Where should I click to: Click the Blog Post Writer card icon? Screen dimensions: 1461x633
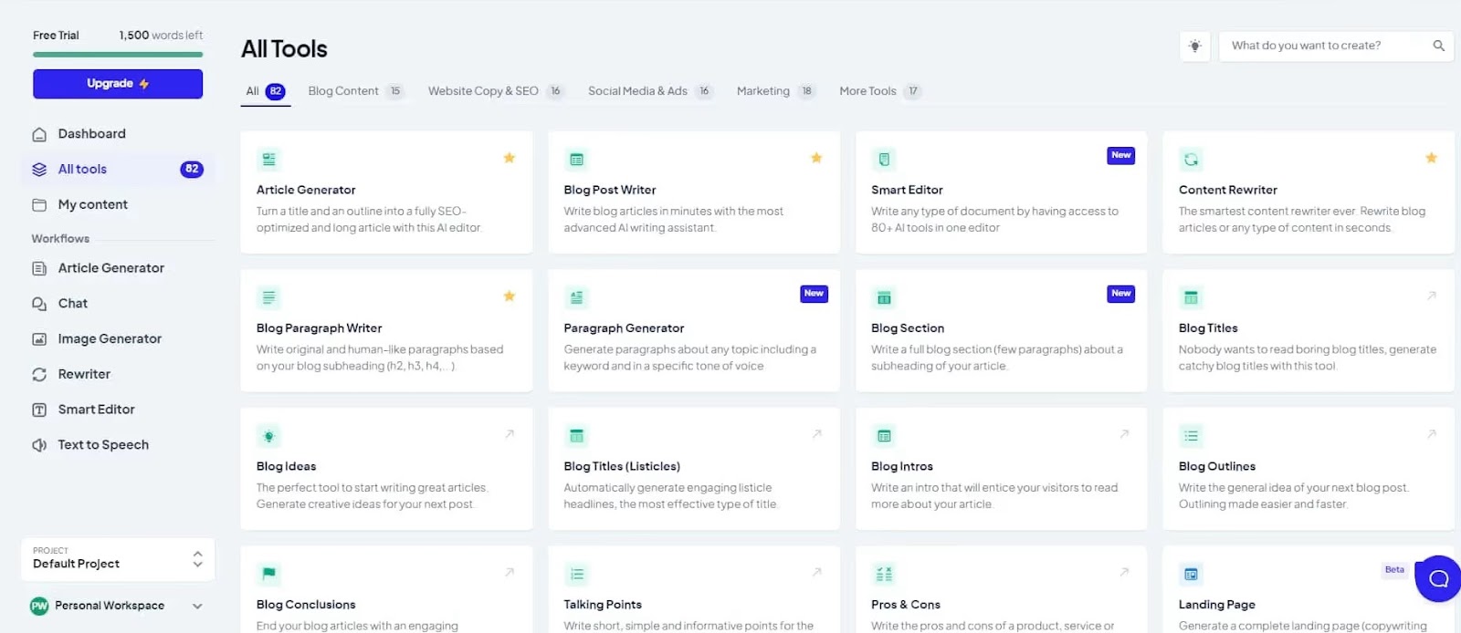[576, 160]
